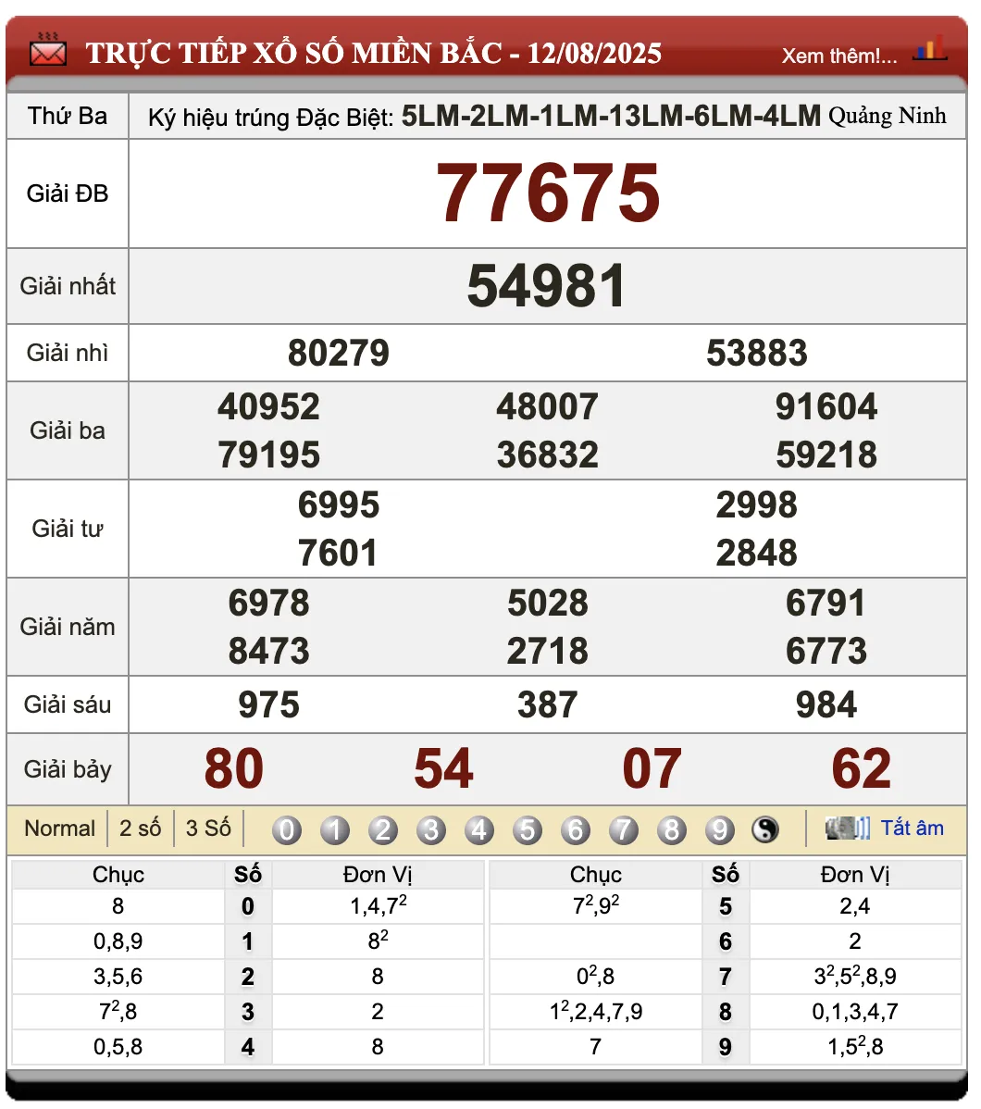Select the digit 5 filter icon
The width and height of the screenshot is (981, 1109).
(x=528, y=829)
